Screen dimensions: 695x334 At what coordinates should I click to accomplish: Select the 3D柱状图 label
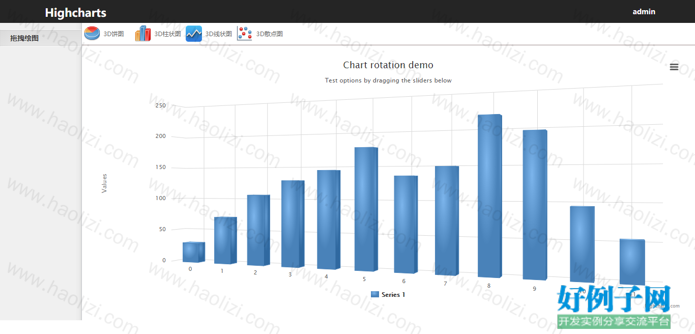(167, 34)
